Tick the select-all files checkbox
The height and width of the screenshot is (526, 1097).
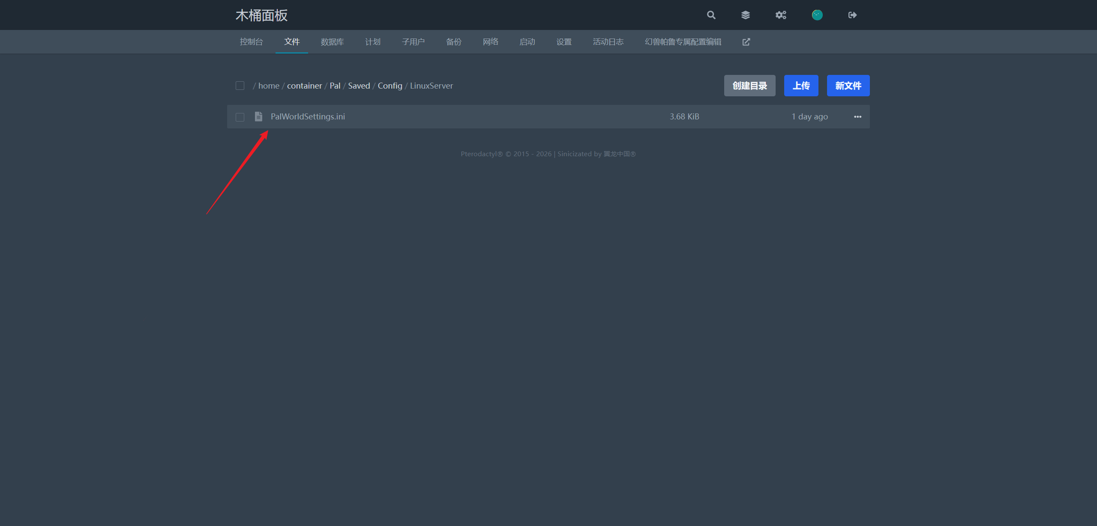click(240, 86)
